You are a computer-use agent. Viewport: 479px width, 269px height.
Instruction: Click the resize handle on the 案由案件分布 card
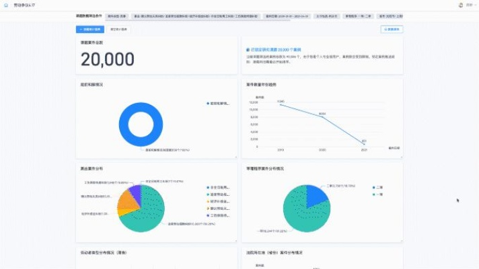[x=235, y=240]
